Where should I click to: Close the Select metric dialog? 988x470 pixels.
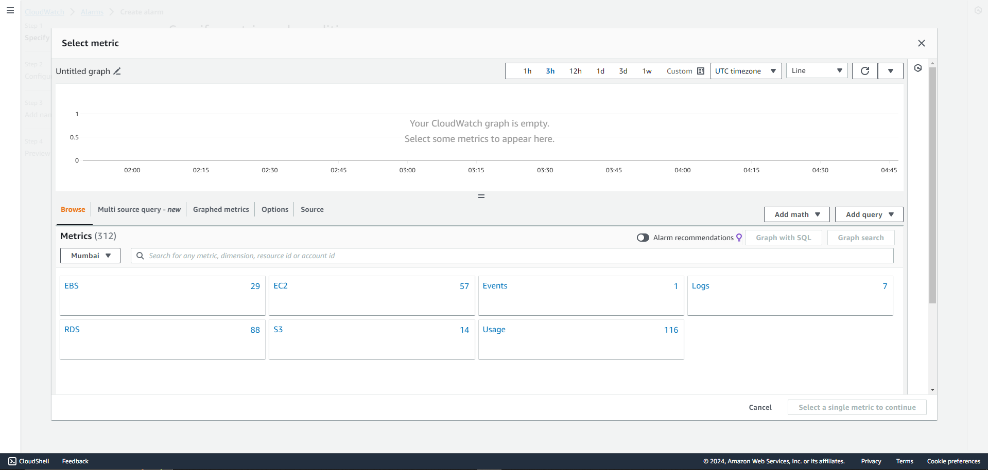coord(922,43)
